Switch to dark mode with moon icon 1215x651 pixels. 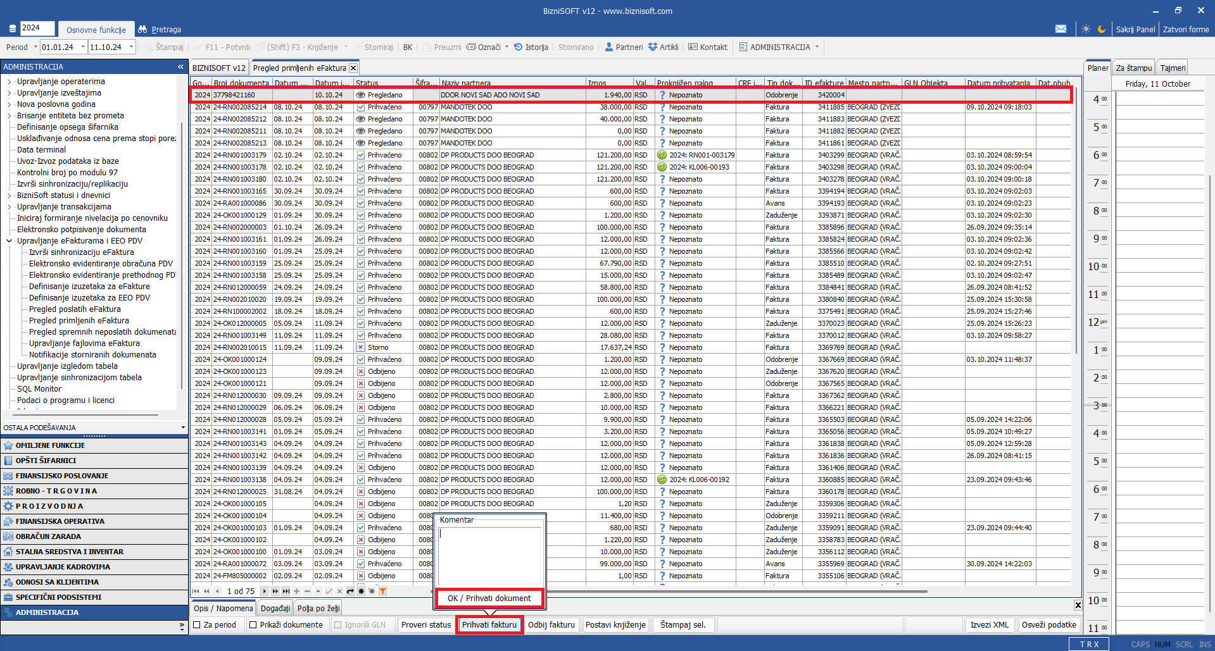click(1102, 29)
